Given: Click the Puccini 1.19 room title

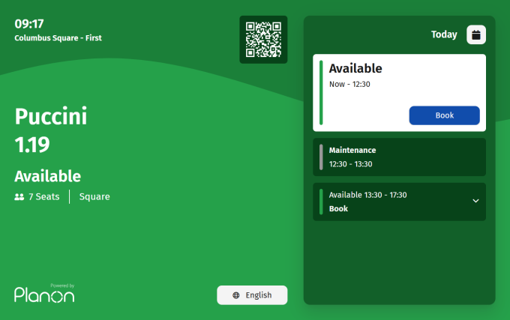Looking at the screenshot, I should (51, 130).
